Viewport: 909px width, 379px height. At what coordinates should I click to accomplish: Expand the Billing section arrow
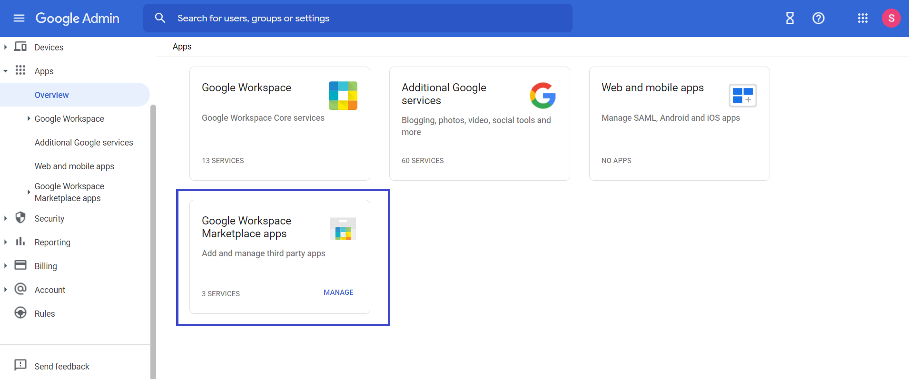pyautogui.click(x=5, y=266)
